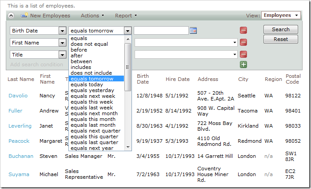The image size is (311, 189).
Task: Click the Birth Date value input field
Action: point(161,31)
